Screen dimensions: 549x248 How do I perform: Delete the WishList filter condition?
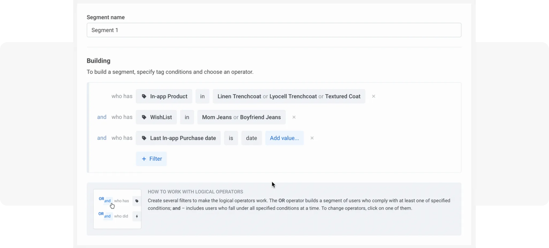point(294,117)
